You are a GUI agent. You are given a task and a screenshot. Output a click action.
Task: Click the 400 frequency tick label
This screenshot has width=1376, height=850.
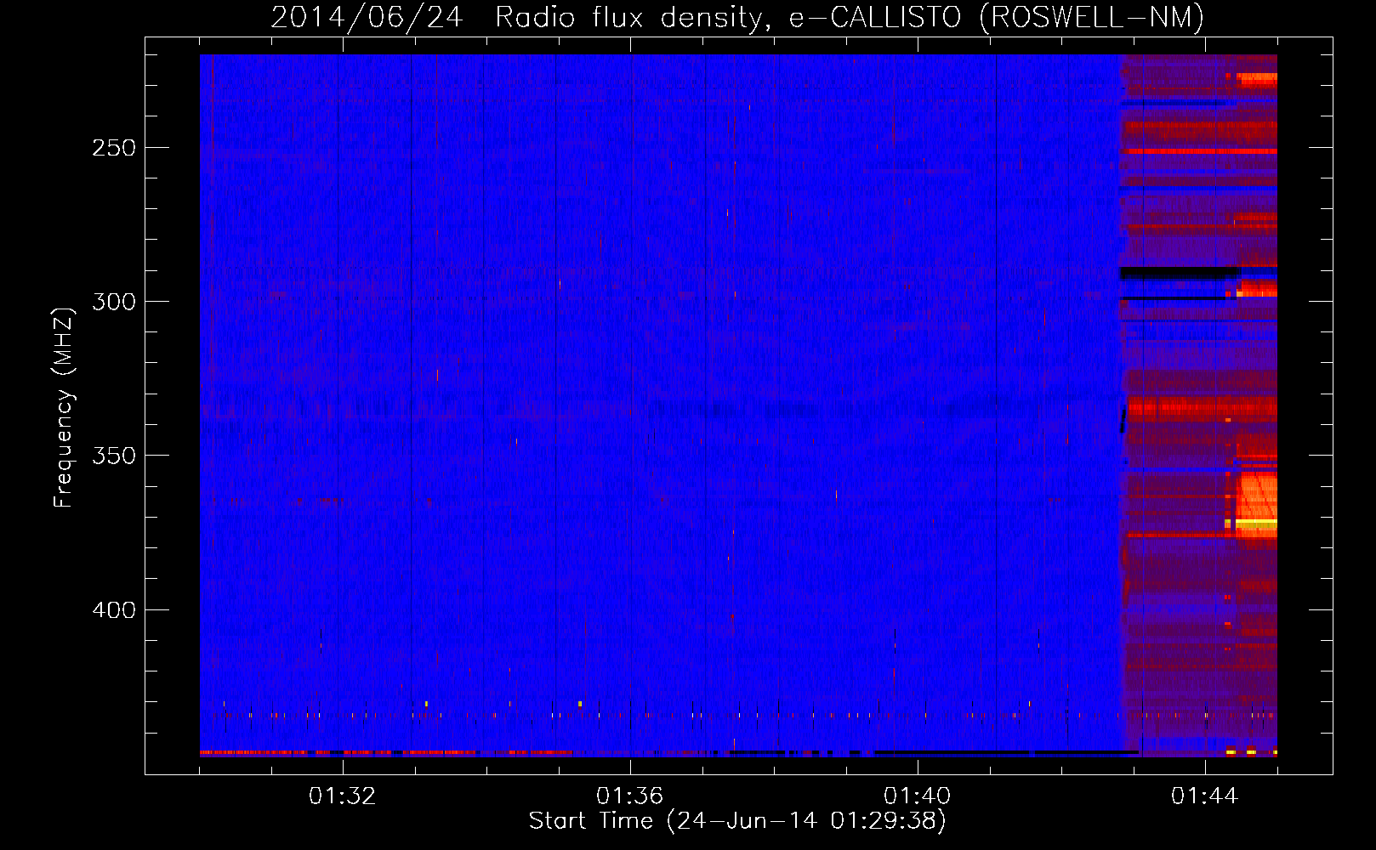(114, 610)
